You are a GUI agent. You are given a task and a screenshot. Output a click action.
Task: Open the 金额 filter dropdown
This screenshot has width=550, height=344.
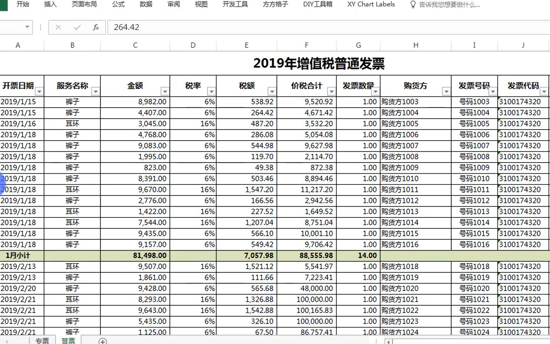click(165, 91)
